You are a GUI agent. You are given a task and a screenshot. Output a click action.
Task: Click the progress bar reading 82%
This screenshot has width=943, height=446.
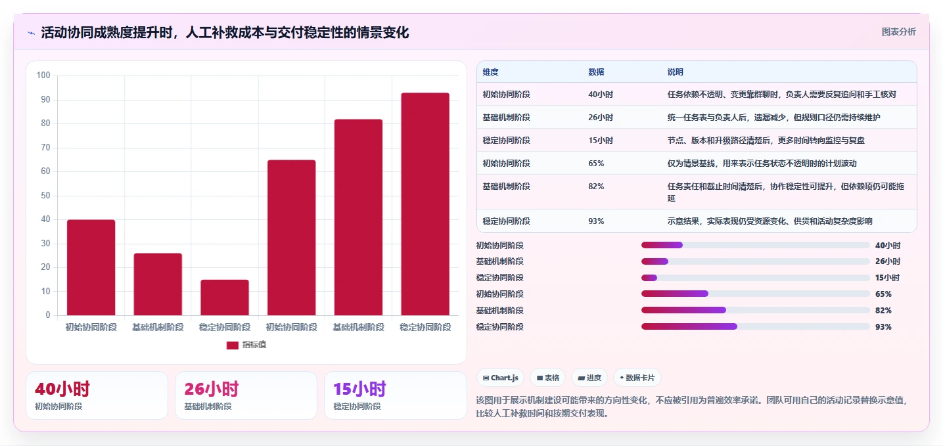(x=755, y=310)
